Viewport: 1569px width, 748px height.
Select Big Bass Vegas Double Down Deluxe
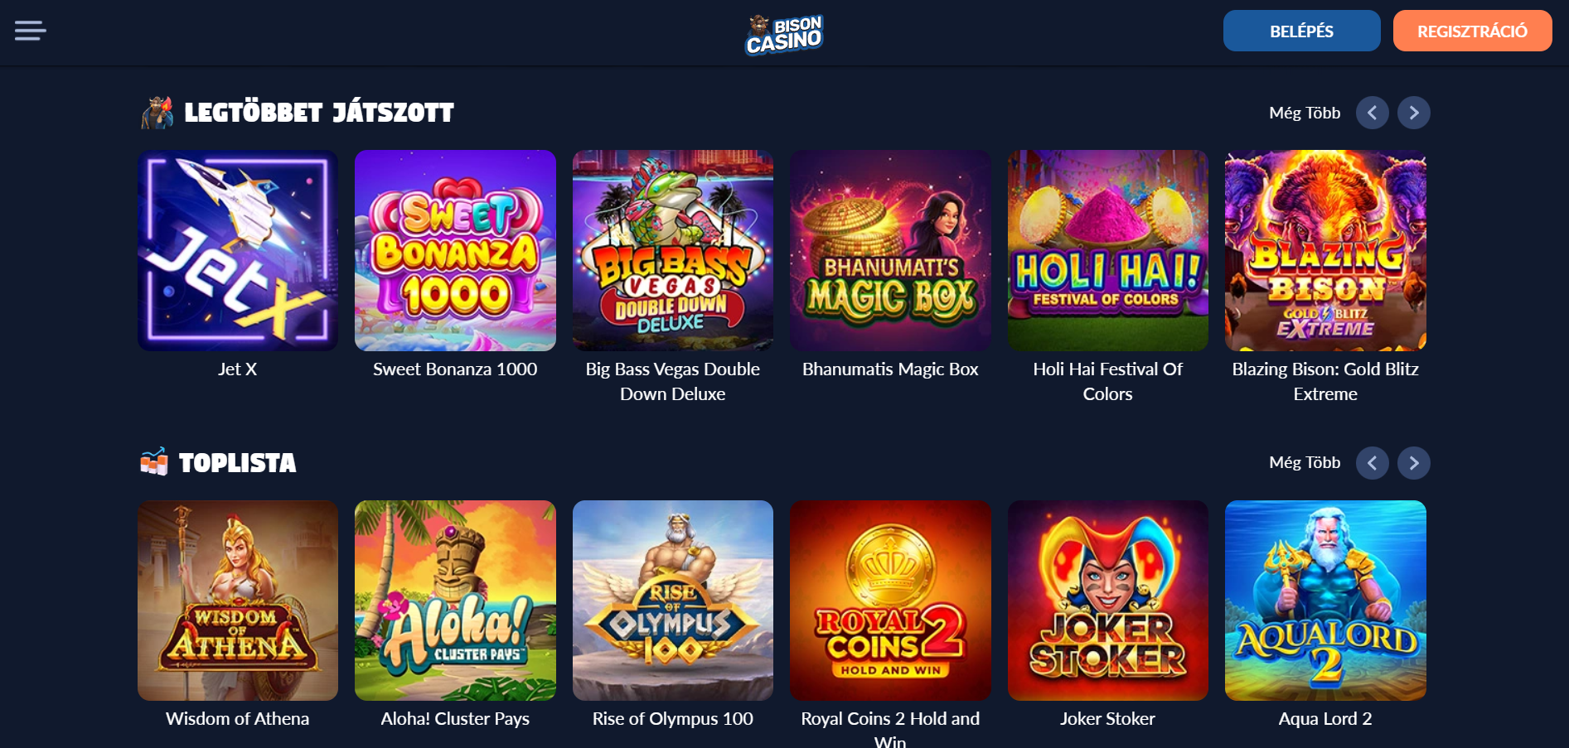click(x=673, y=250)
